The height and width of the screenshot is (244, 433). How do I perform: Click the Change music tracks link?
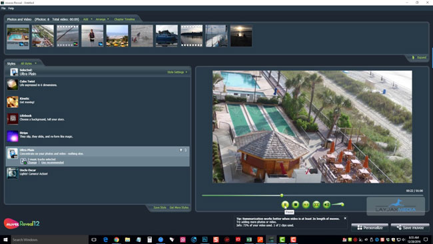[x=32, y=163]
